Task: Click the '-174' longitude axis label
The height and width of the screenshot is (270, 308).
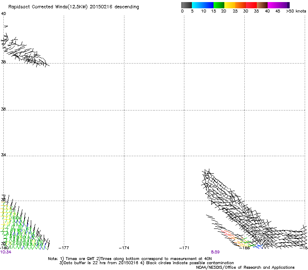Action: pos(124,248)
